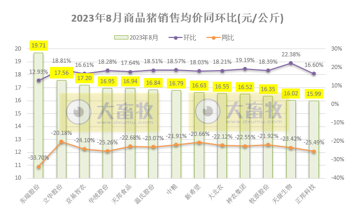Click the -22.12% 同比 label
The width and height of the screenshot is (360, 215).
[222, 136]
